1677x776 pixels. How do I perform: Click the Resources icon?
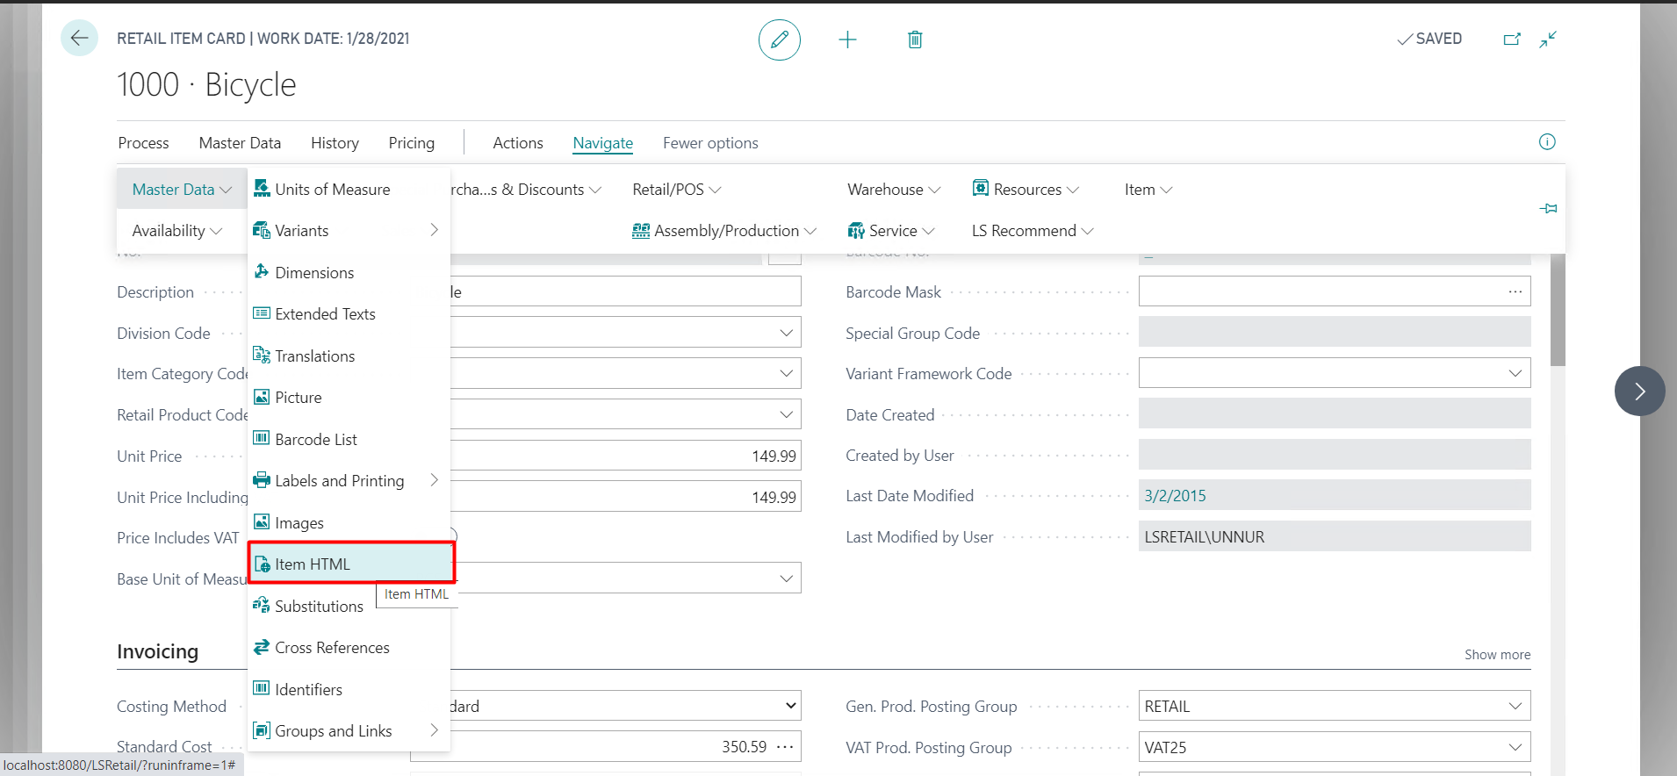981,188
